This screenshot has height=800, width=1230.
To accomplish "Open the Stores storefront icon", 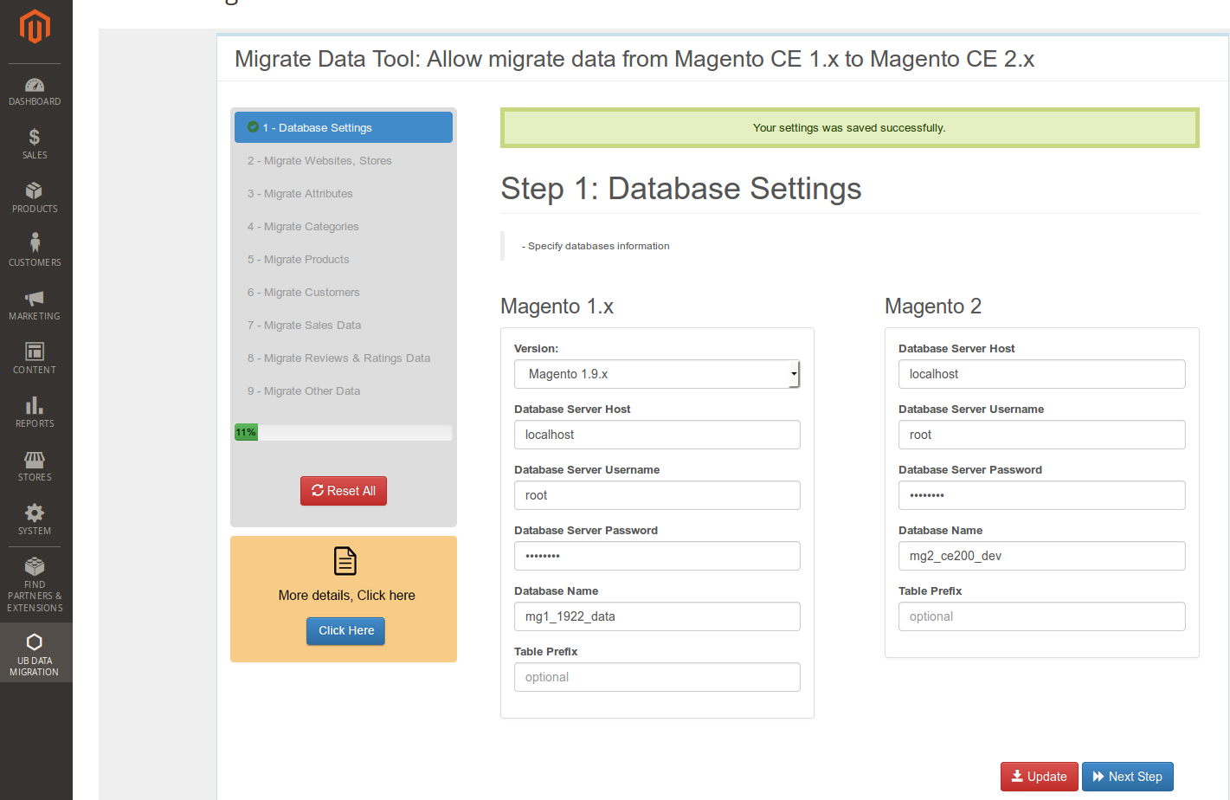I will click(x=35, y=459).
